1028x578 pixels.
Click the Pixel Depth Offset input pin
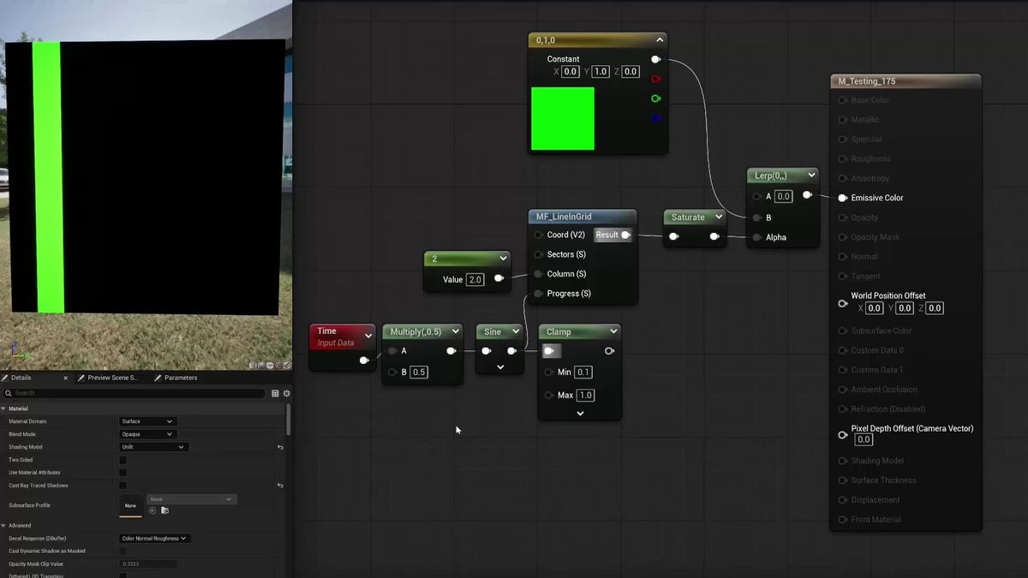click(843, 435)
